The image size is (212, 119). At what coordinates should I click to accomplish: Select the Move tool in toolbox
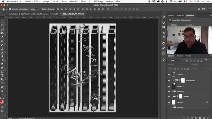tap(2, 18)
